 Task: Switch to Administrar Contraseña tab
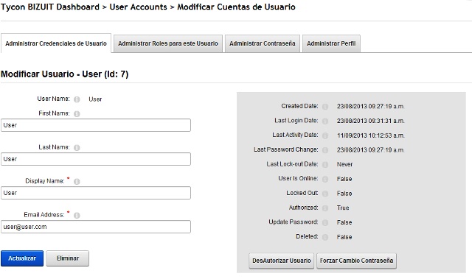coord(263,44)
